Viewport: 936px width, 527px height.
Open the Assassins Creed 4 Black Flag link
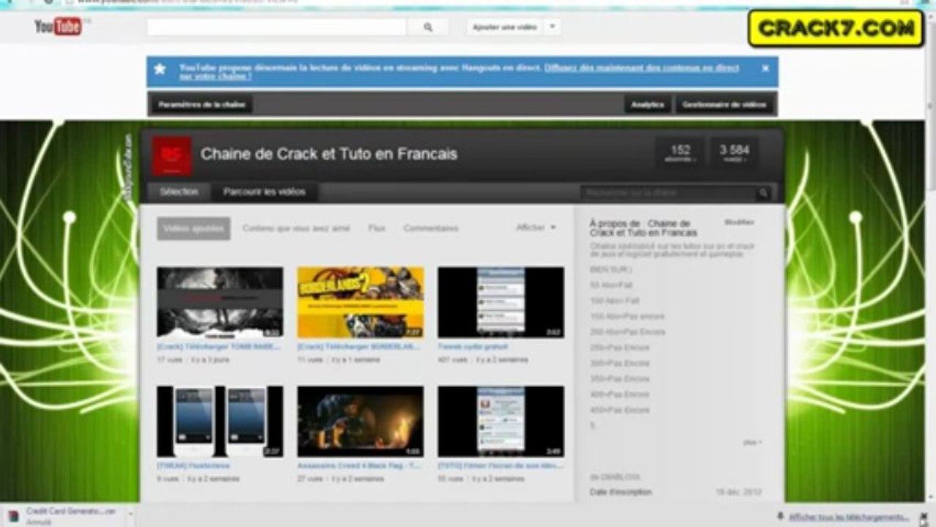pyautogui.click(x=359, y=466)
